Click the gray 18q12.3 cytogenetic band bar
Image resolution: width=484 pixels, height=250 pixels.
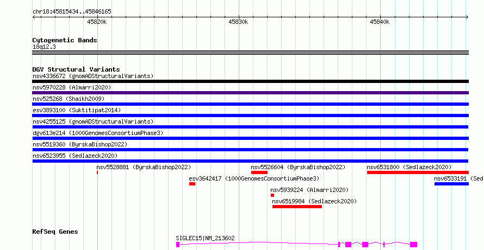pyautogui.click(x=250, y=53)
